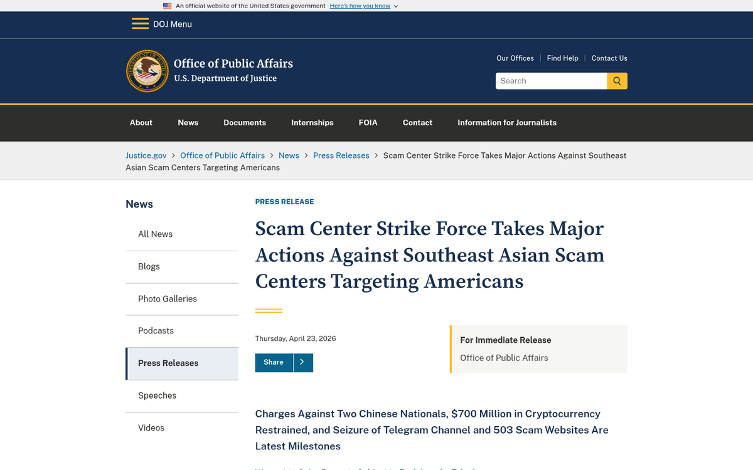
Task: Select Podcasts in the News sidebar
Action: [x=156, y=331]
